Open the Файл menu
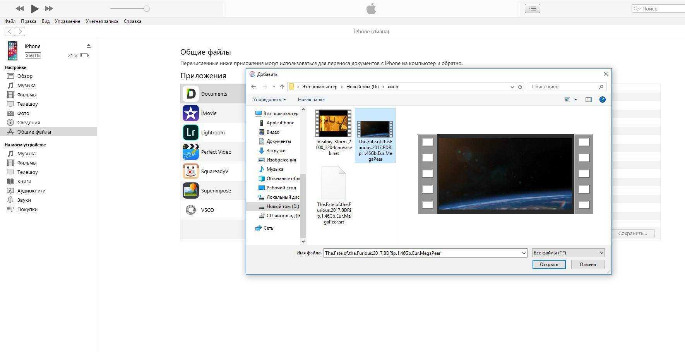 point(10,21)
